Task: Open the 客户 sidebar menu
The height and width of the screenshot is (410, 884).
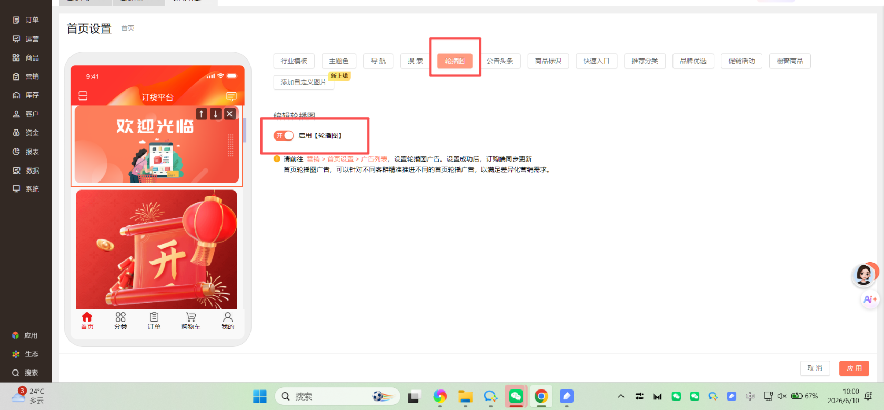Action: [26, 114]
